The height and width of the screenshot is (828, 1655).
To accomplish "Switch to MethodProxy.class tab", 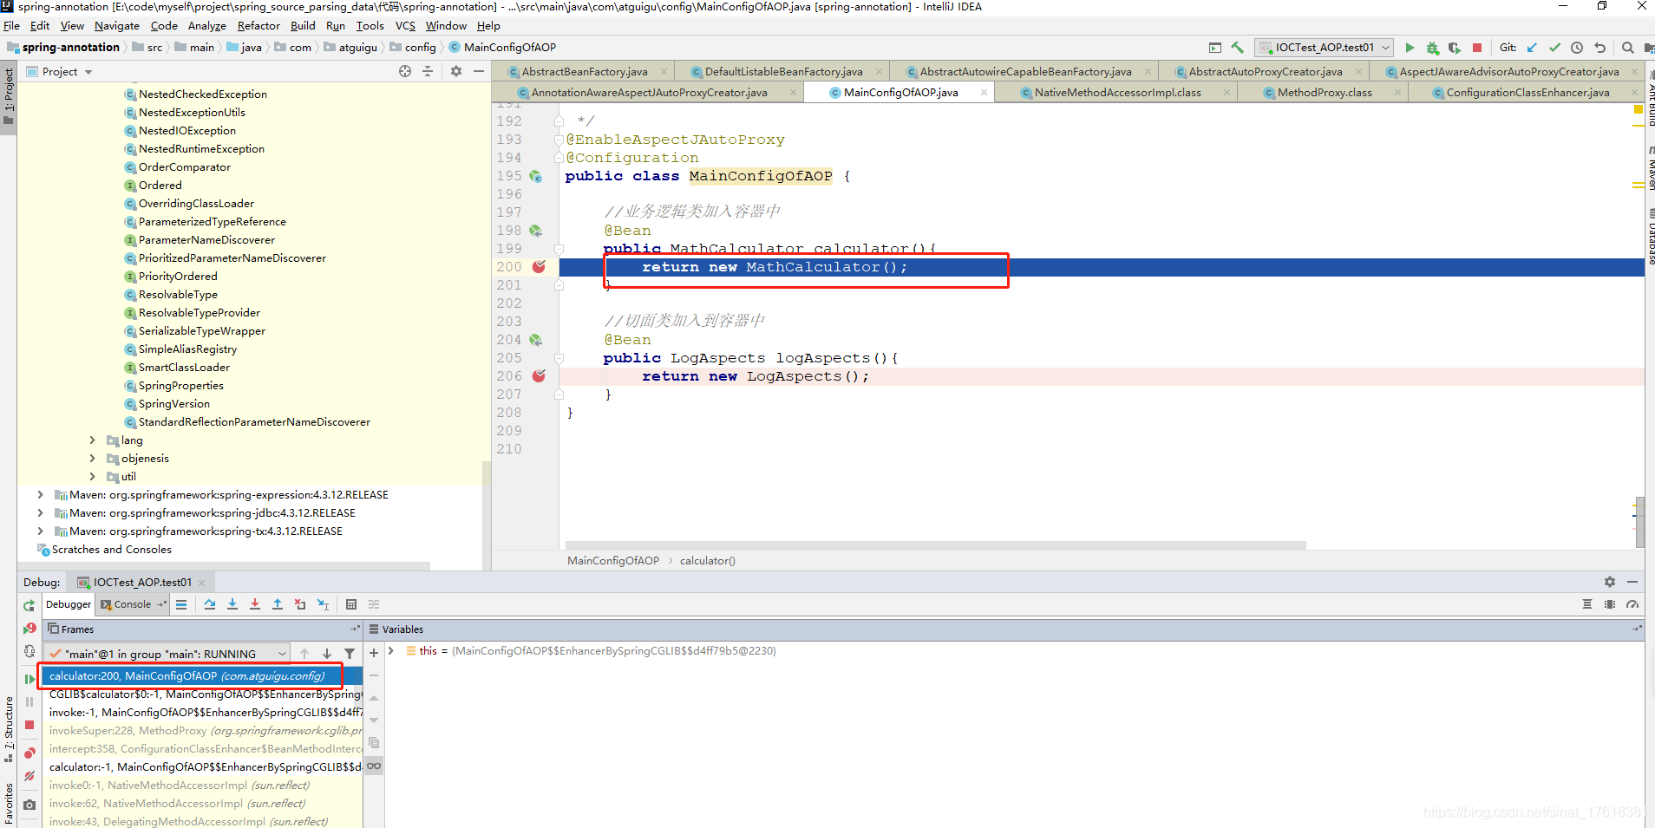I will coord(1325,93).
